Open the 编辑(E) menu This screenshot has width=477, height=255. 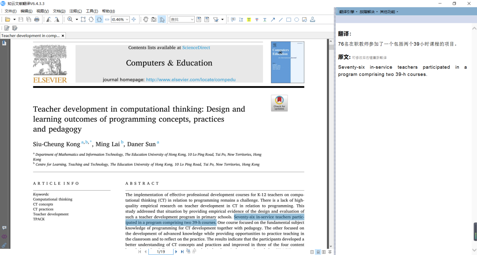[26, 11]
